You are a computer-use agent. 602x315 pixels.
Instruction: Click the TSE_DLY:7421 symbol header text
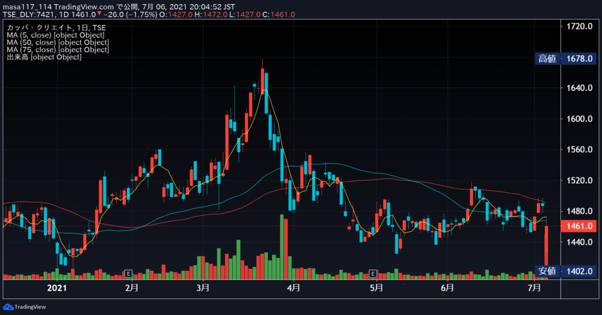point(31,15)
